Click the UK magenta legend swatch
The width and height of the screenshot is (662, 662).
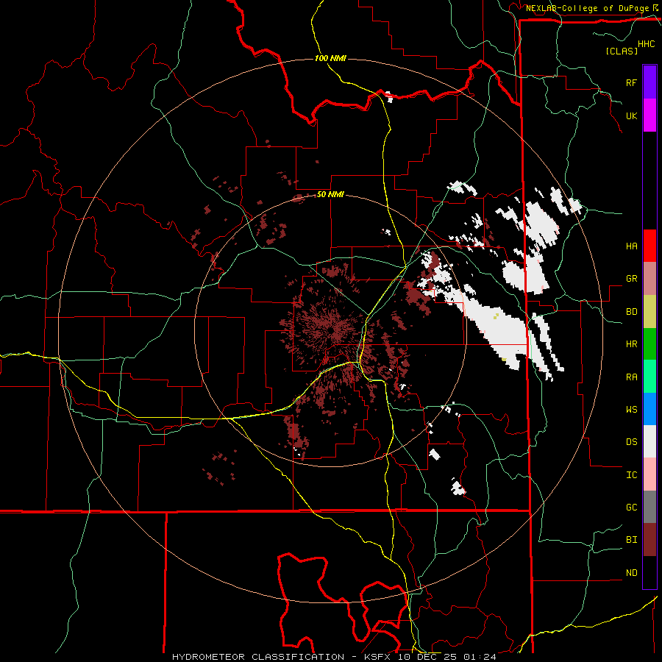pos(649,115)
